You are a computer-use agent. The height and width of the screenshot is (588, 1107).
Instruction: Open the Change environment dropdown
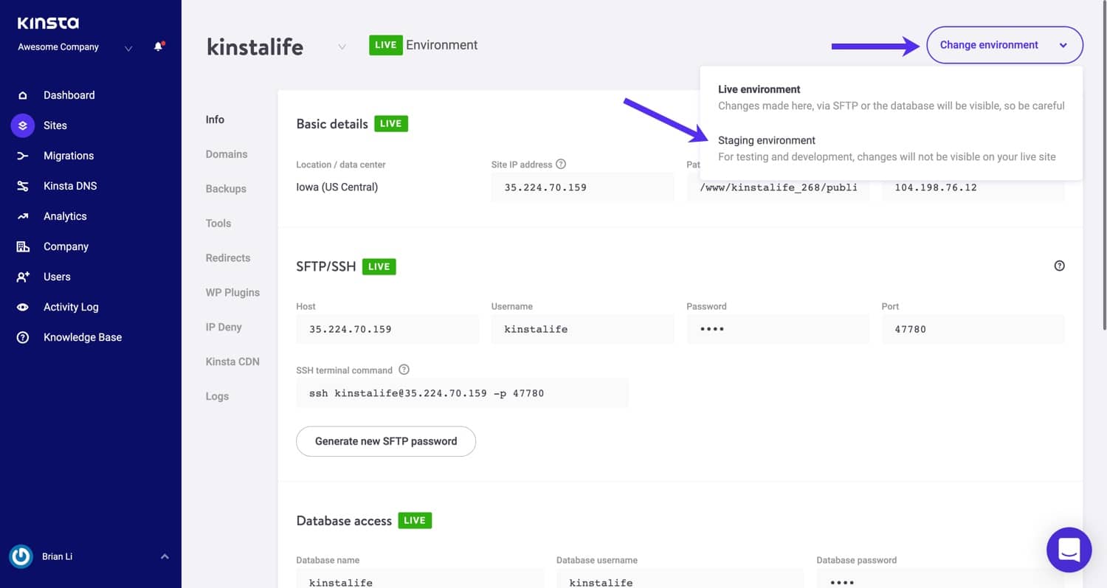1004,45
